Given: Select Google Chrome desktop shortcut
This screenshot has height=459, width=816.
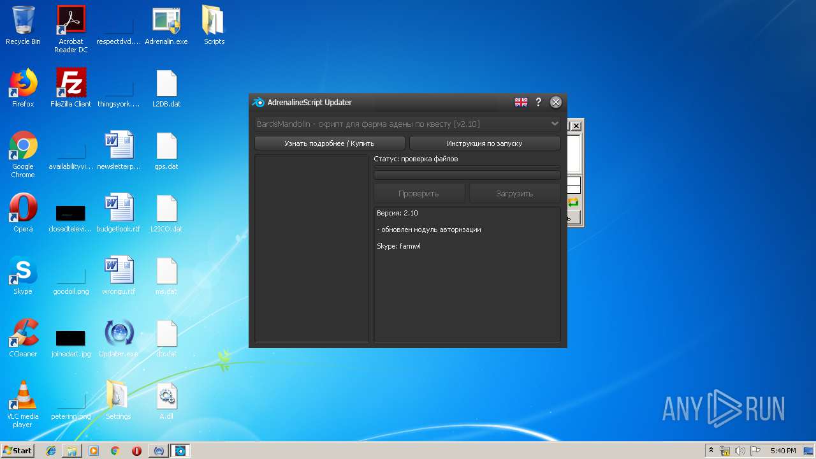Looking at the screenshot, I should click(23, 155).
